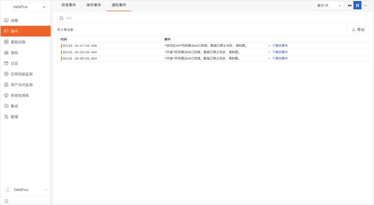The width and height of the screenshot is (374, 205).
Task: Click timestamp 03/22 18:00:02.854
Action: (80, 58)
